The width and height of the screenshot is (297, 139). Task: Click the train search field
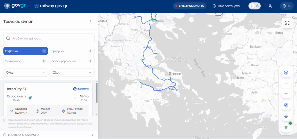tap(49, 38)
